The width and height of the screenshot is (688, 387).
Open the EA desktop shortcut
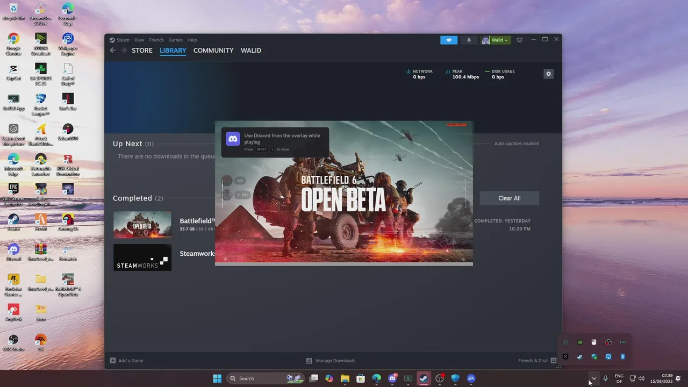click(40, 343)
